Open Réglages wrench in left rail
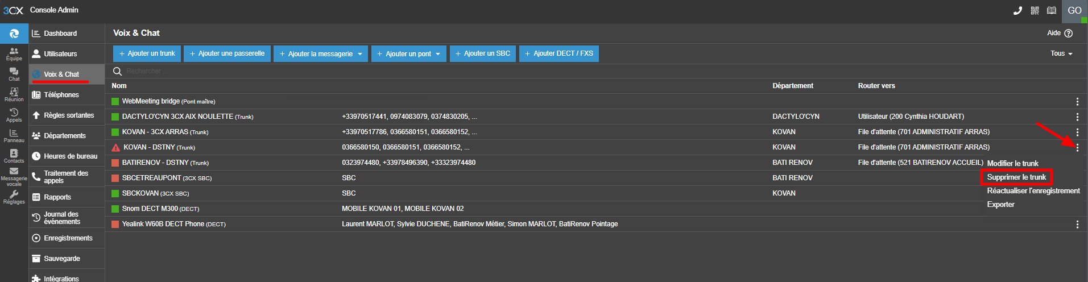 pyautogui.click(x=14, y=197)
